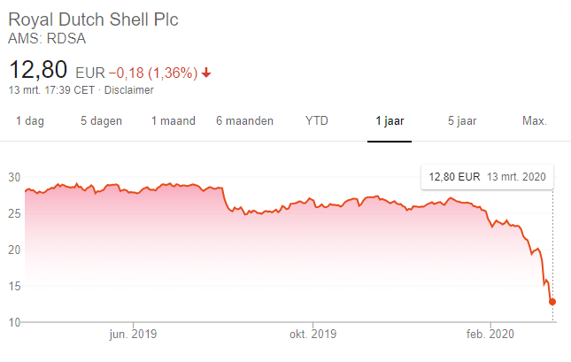571x362 pixels.
Task: Click the orange end-point marker on the chart
Action: 552,302
